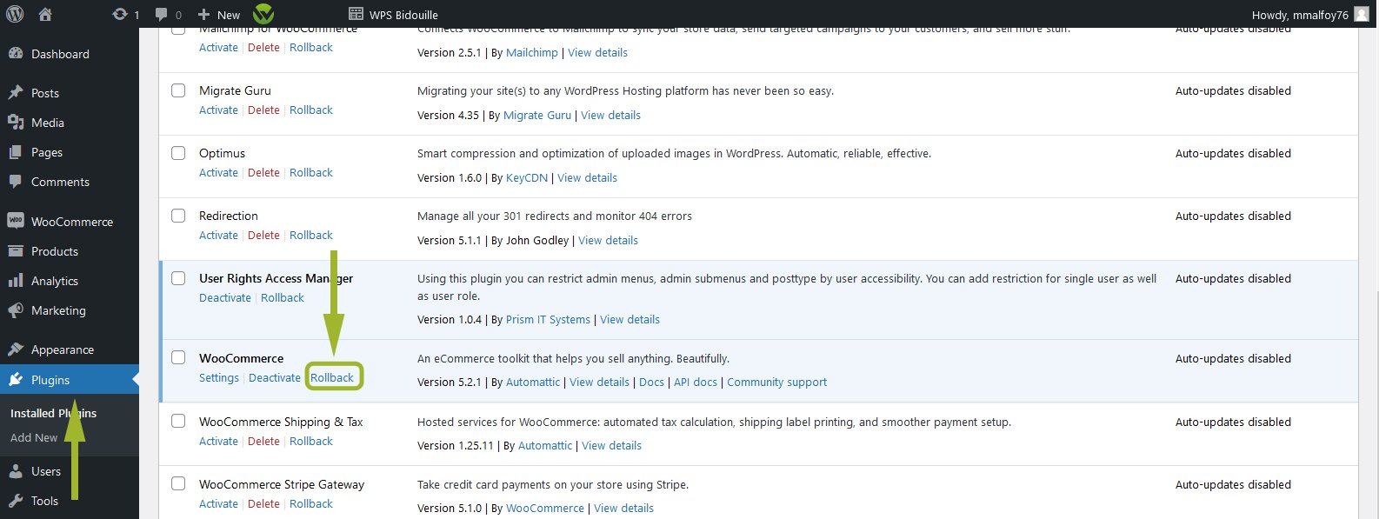The height and width of the screenshot is (519, 1379).
Task: Click Delete under Redirection plugin
Action: (263, 235)
